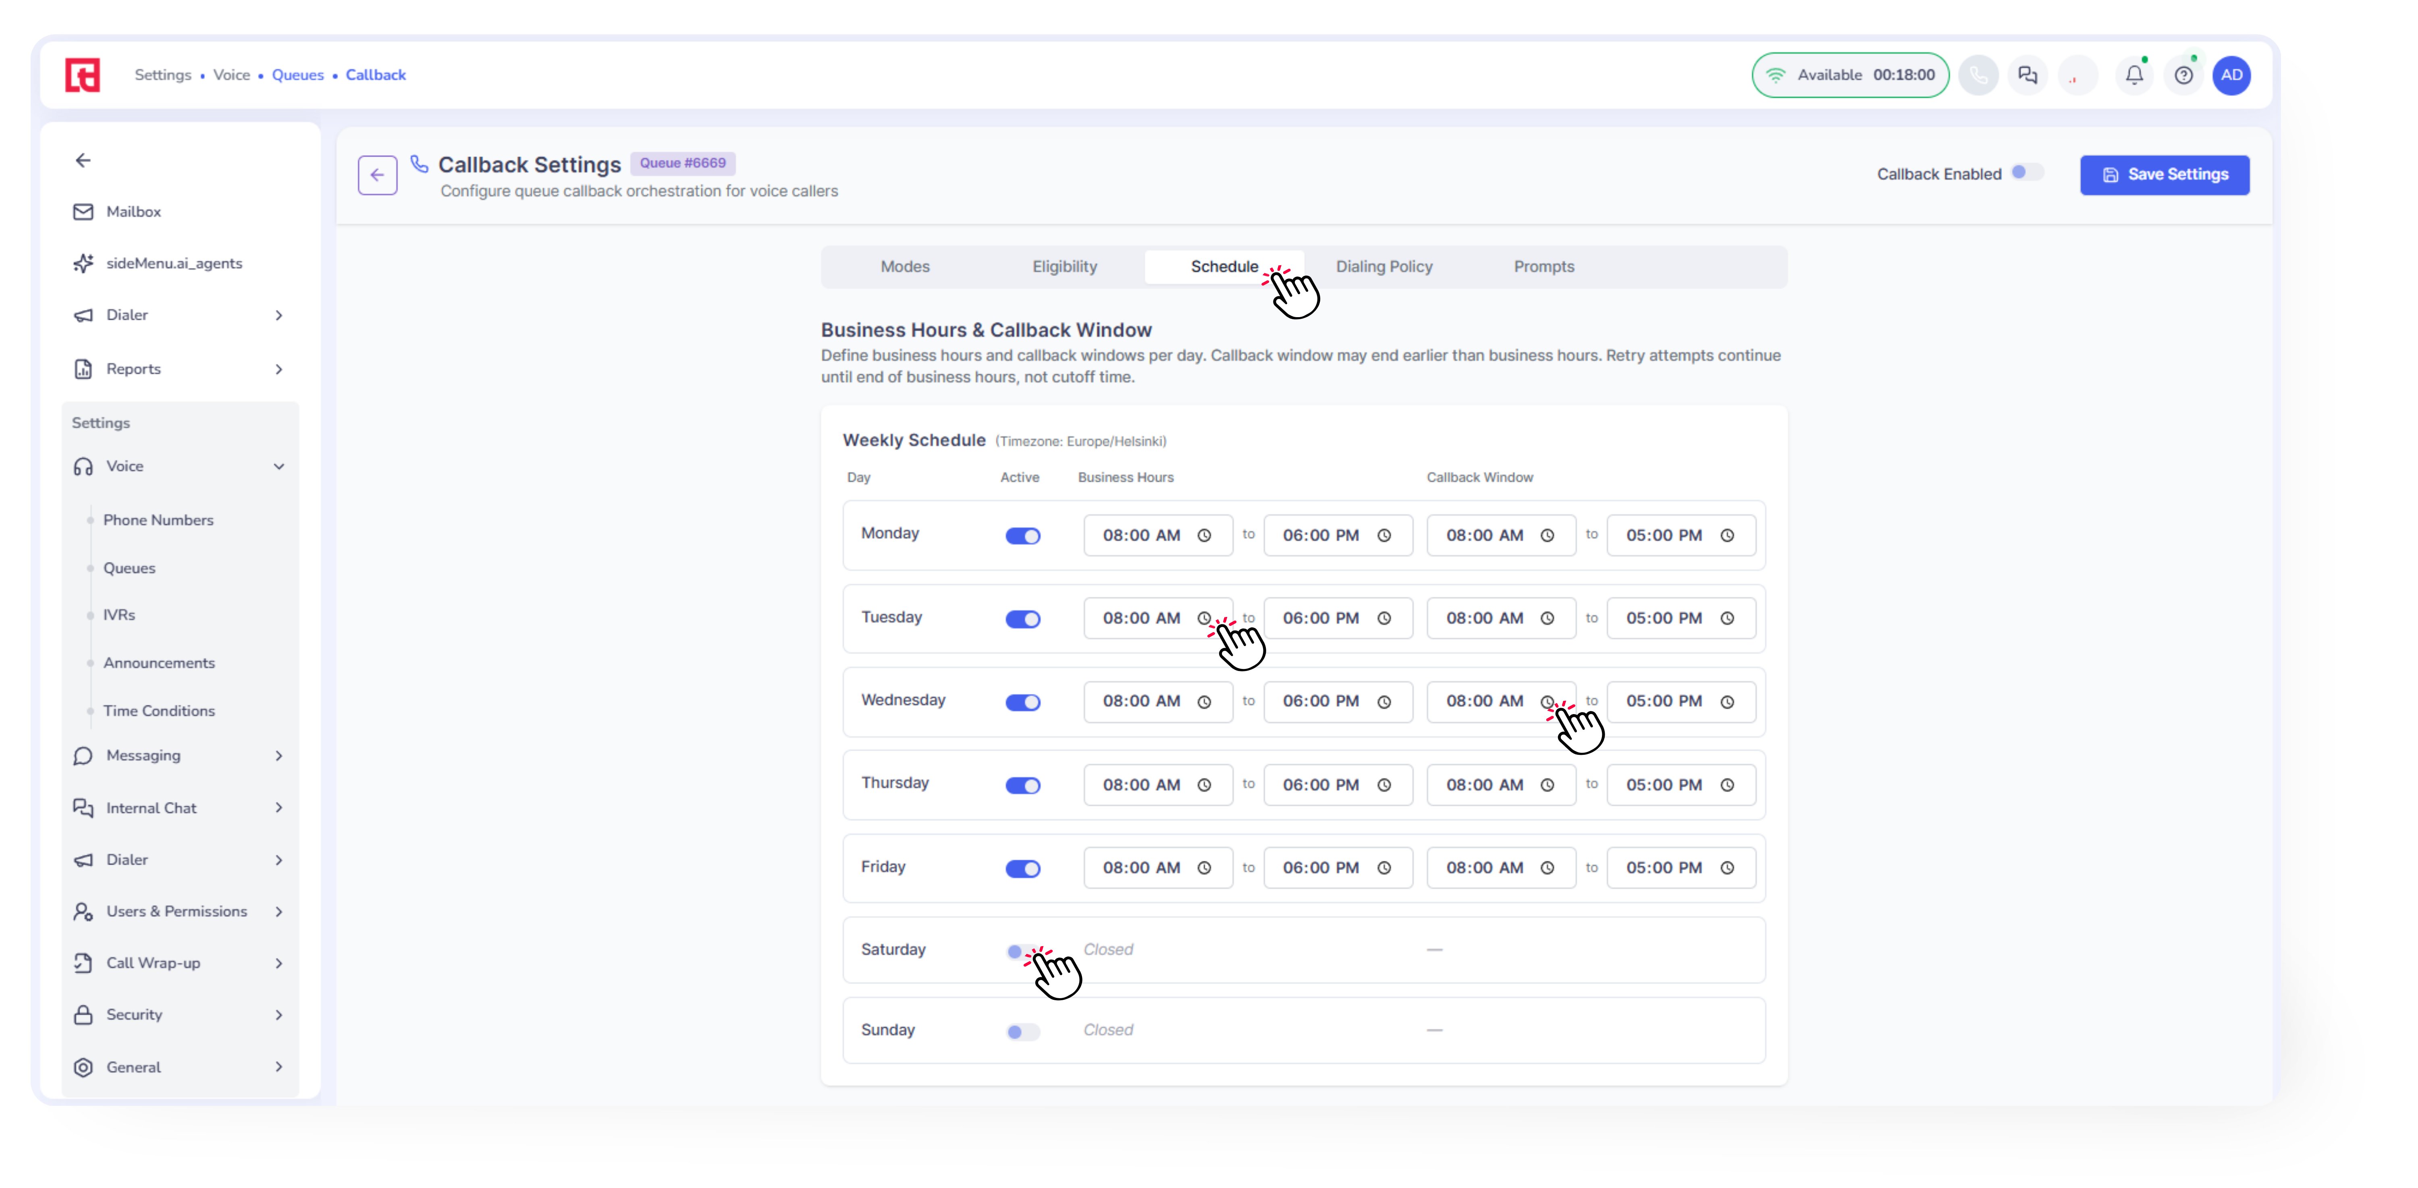Screen dimensions: 2418x1188
Task: Open the chat messages icon in header
Action: click(2027, 75)
